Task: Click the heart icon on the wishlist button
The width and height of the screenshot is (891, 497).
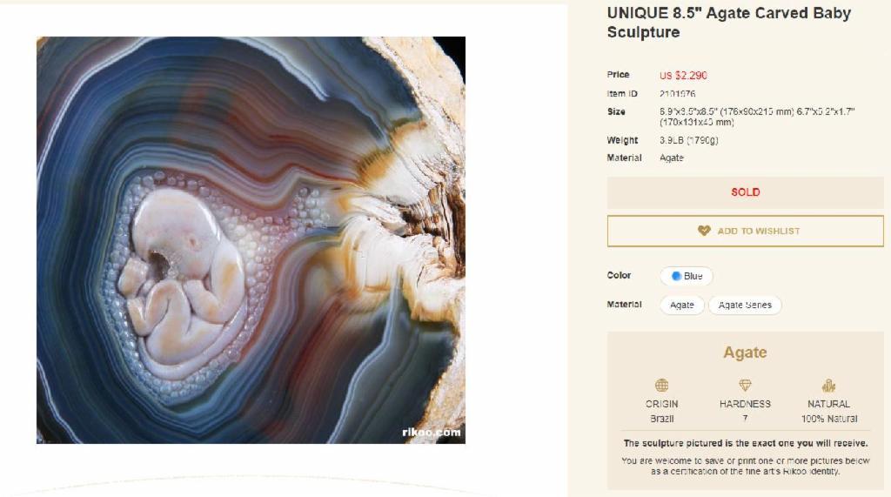Action: pyautogui.click(x=704, y=231)
